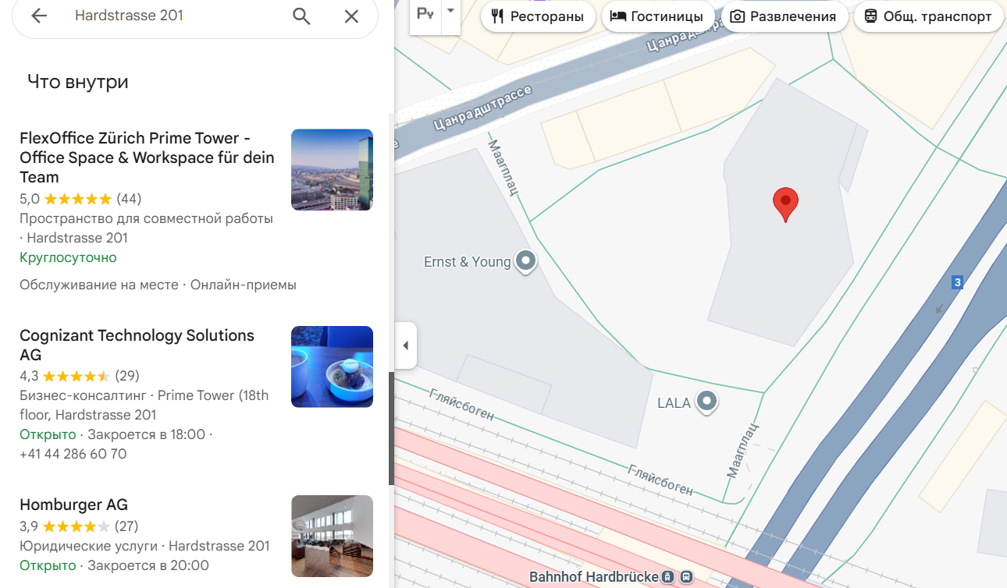Go back using the arrow beside search
Viewport: 1007px width, 588px height.
tap(39, 16)
